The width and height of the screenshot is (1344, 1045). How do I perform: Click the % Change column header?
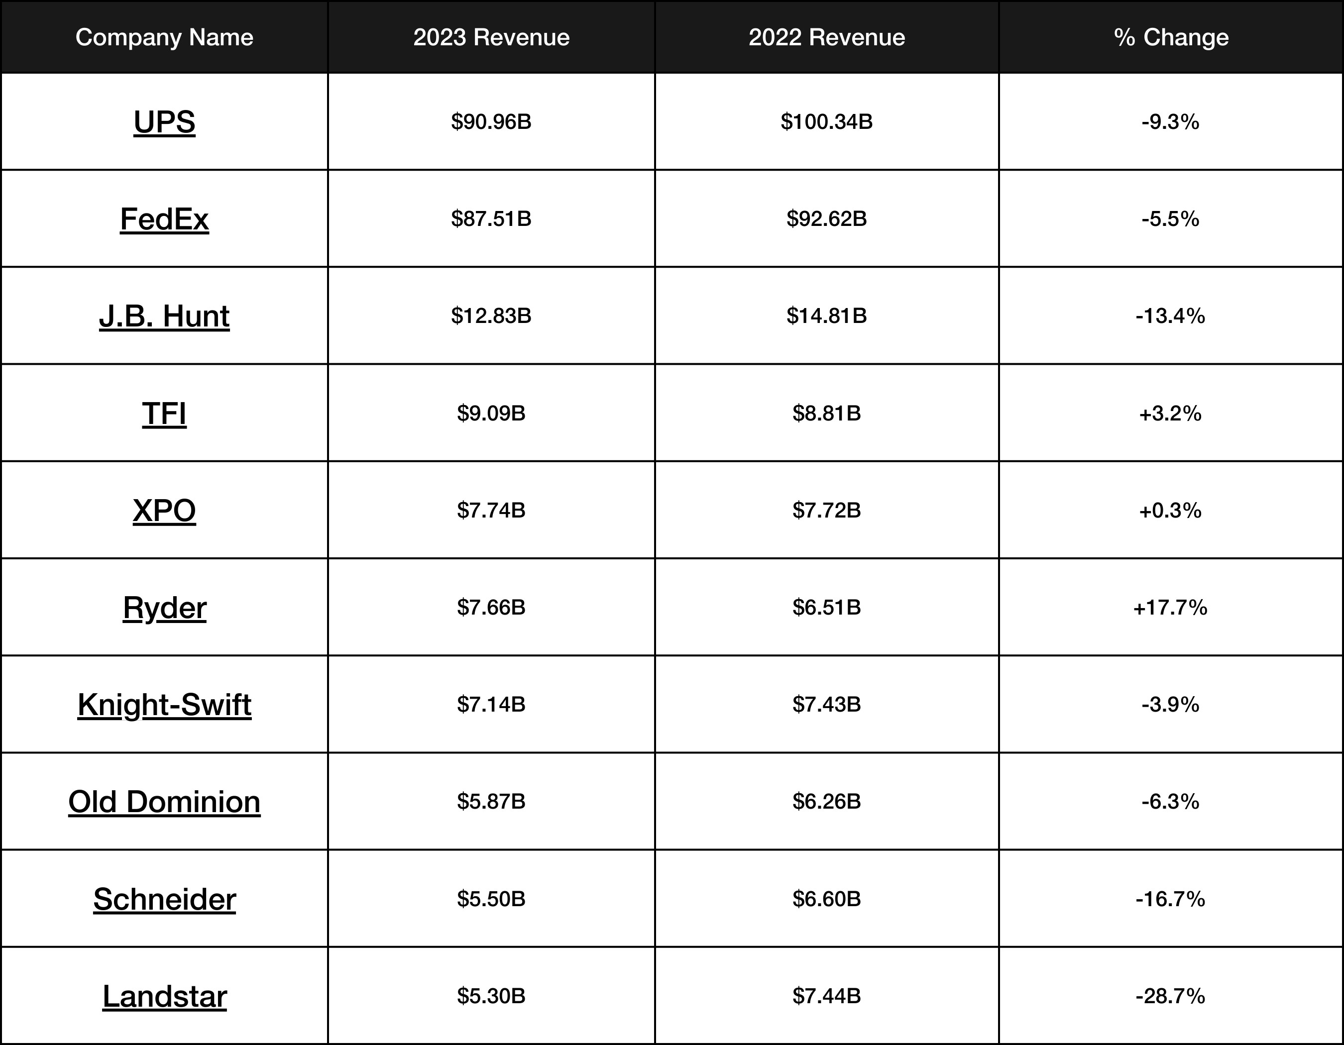point(1170,37)
